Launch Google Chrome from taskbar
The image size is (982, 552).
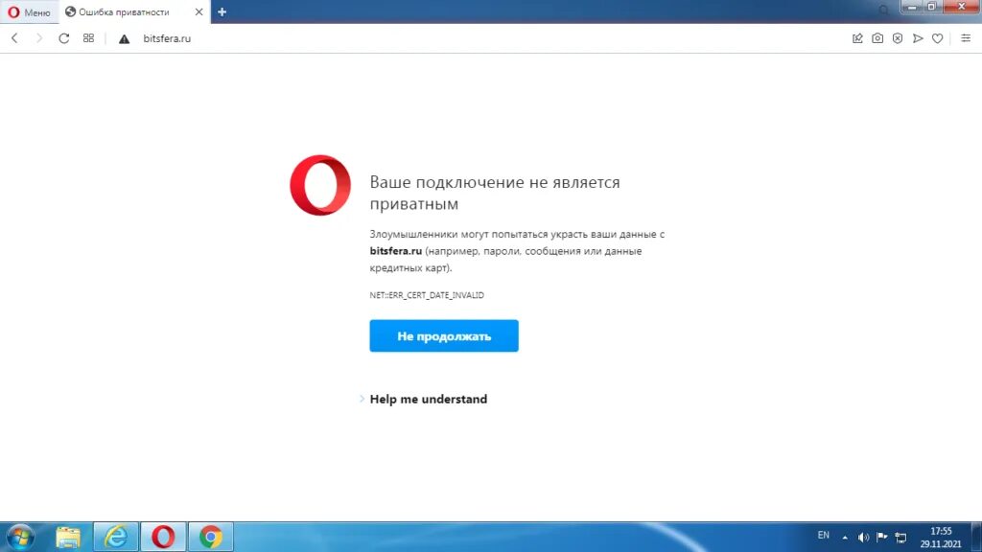tap(211, 537)
